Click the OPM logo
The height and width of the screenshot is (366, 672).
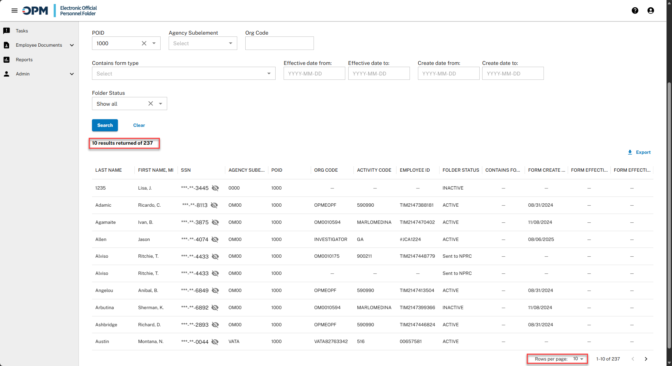point(35,11)
